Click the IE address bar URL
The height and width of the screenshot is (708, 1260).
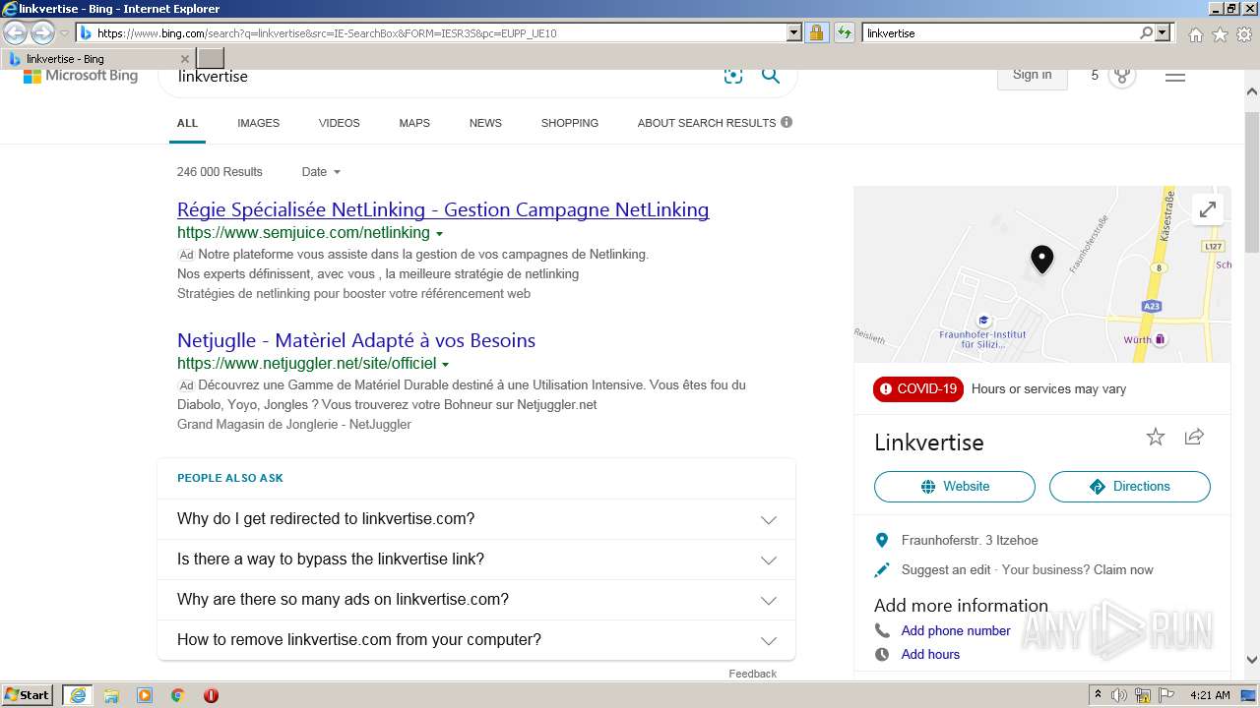tap(433, 32)
